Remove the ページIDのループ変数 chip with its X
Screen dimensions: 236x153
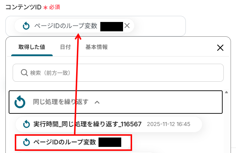tap(127, 26)
